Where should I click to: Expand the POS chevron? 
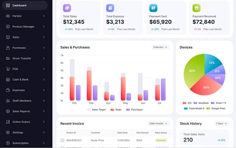point(44,69)
